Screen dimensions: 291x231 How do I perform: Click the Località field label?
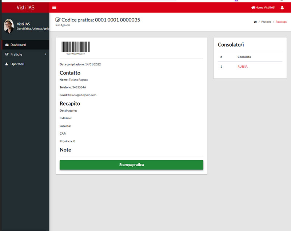pyautogui.click(x=65, y=126)
